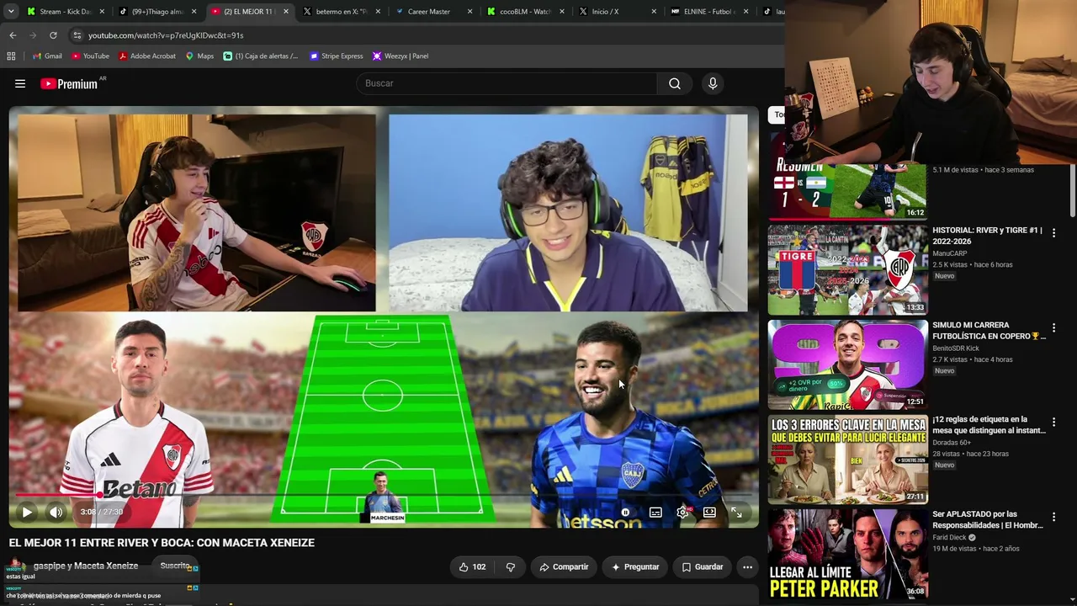The image size is (1077, 606).
Task: Close the Inicio / X tab
Action: (654, 12)
